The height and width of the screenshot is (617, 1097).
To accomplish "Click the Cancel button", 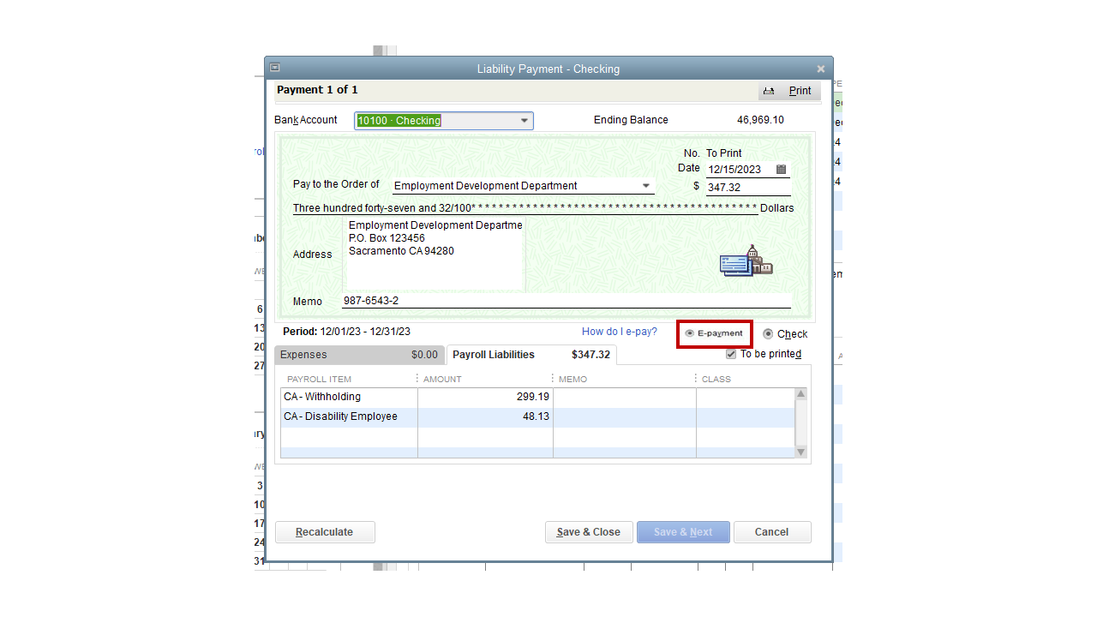I will click(772, 532).
